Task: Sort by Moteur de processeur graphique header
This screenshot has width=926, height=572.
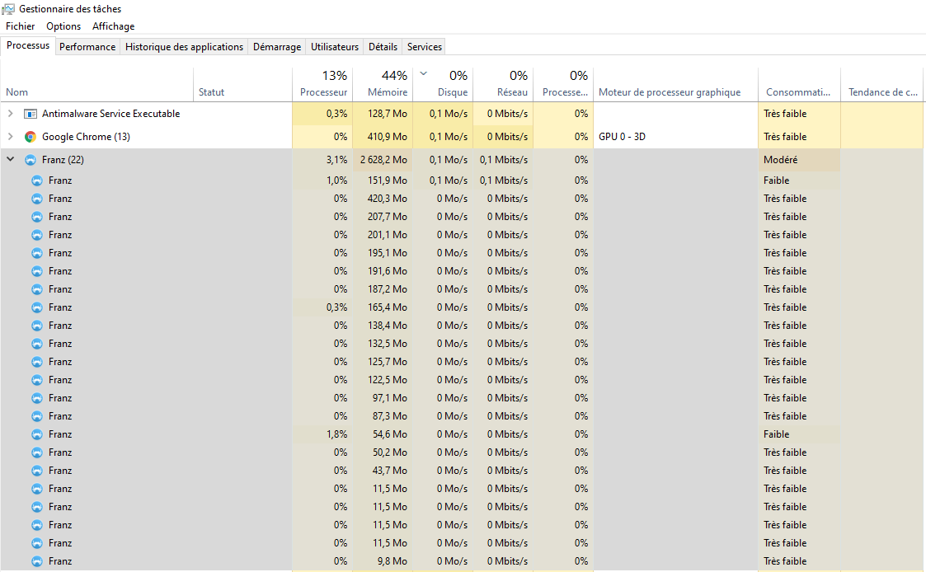Action: pyautogui.click(x=675, y=84)
